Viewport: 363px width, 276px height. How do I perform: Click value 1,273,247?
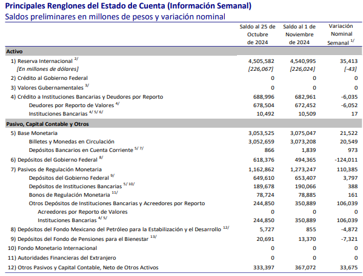point(303,169)
